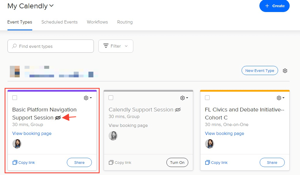Switch to Scheduled Events tab
The image size is (300, 175).
coord(59,22)
